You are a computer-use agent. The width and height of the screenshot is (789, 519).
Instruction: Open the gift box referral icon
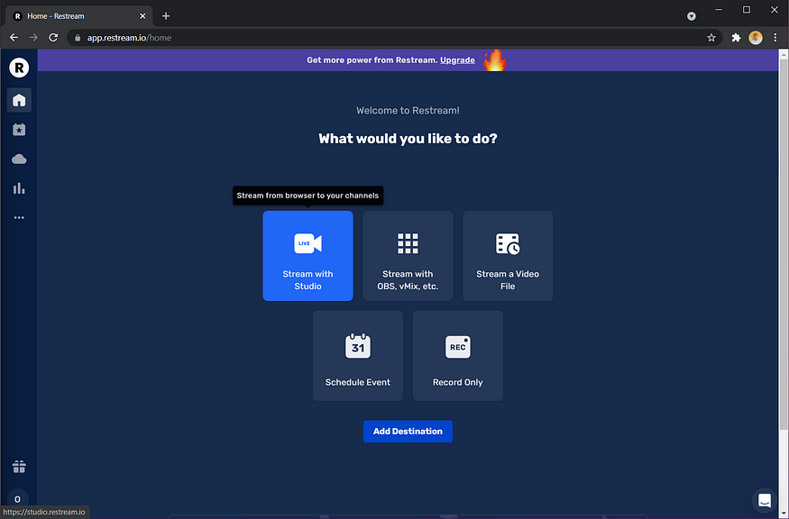(19, 467)
